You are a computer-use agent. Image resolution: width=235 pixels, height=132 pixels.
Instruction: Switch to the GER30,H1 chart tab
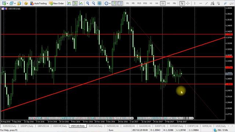[207, 126]
